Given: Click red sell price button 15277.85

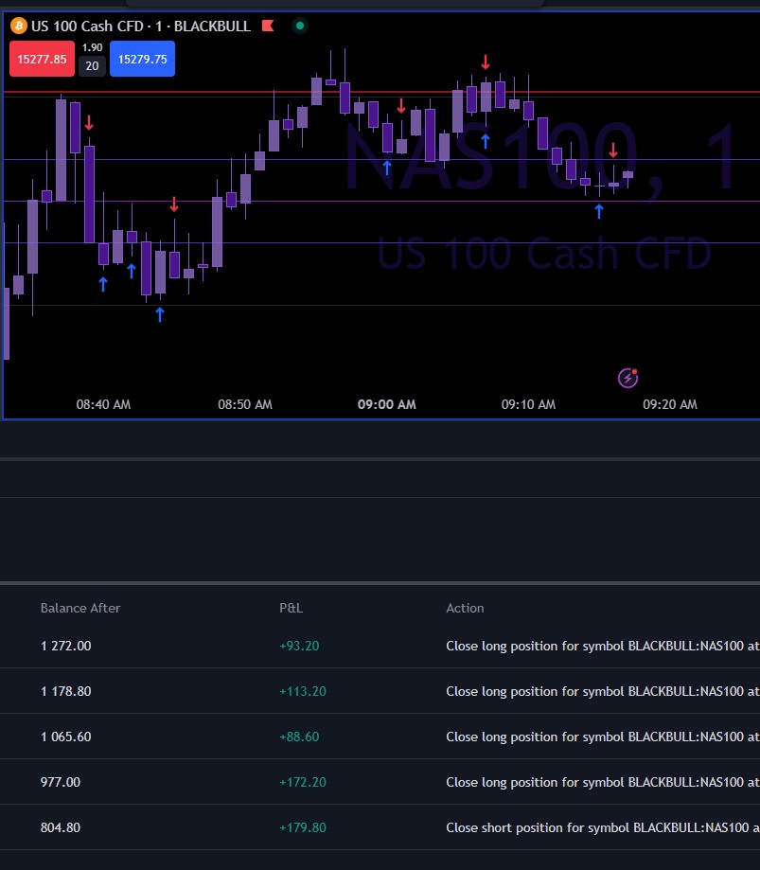Looking at the screenshot, I should coord(43,59).
